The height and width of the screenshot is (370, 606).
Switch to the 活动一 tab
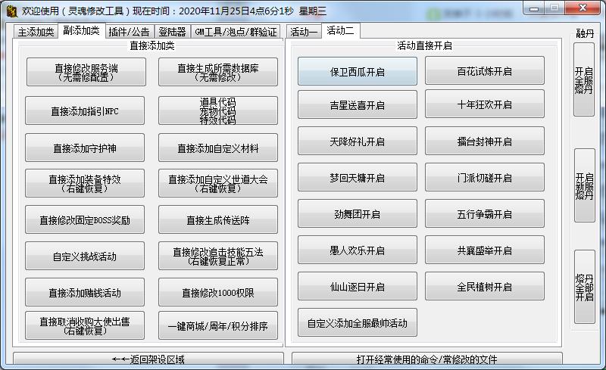coord(304,32)
